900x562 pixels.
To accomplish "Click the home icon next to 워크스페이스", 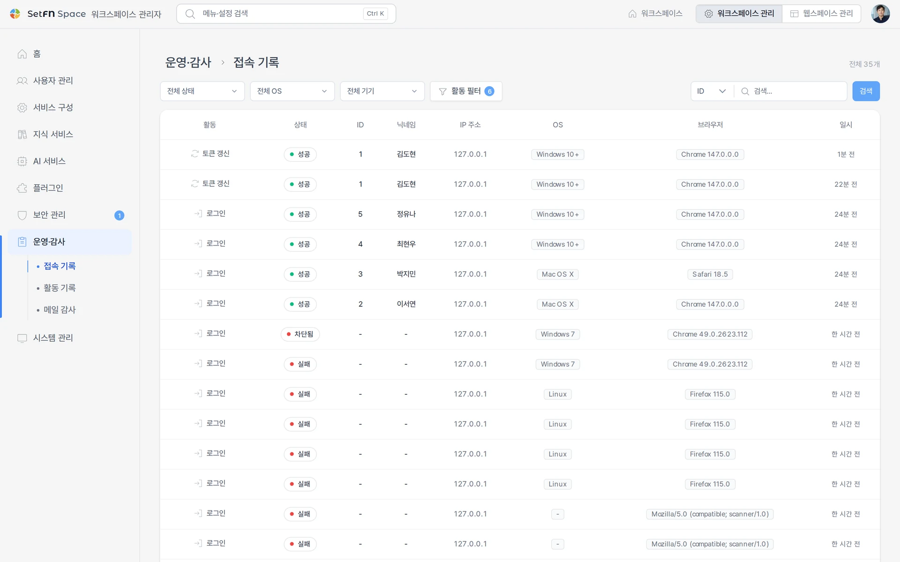I will click(632, 14).
